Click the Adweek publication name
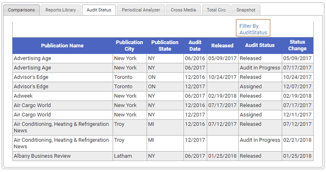326x172 pixels. (23, 96)
